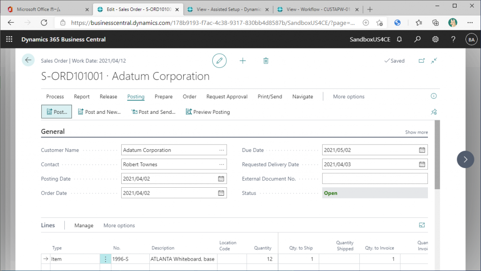Open the Request Approval menu
Screen dimensions: 481x271
tap(227, 96)
